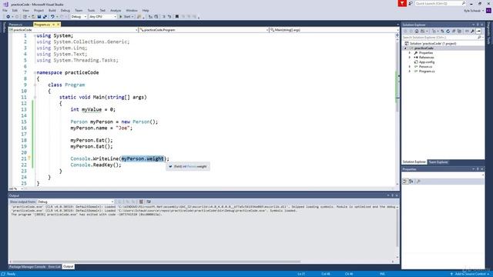Toggle a bookmark with the toolbar bookmark icon
Viewport: 493px width, 277px height.
point(176,17)
